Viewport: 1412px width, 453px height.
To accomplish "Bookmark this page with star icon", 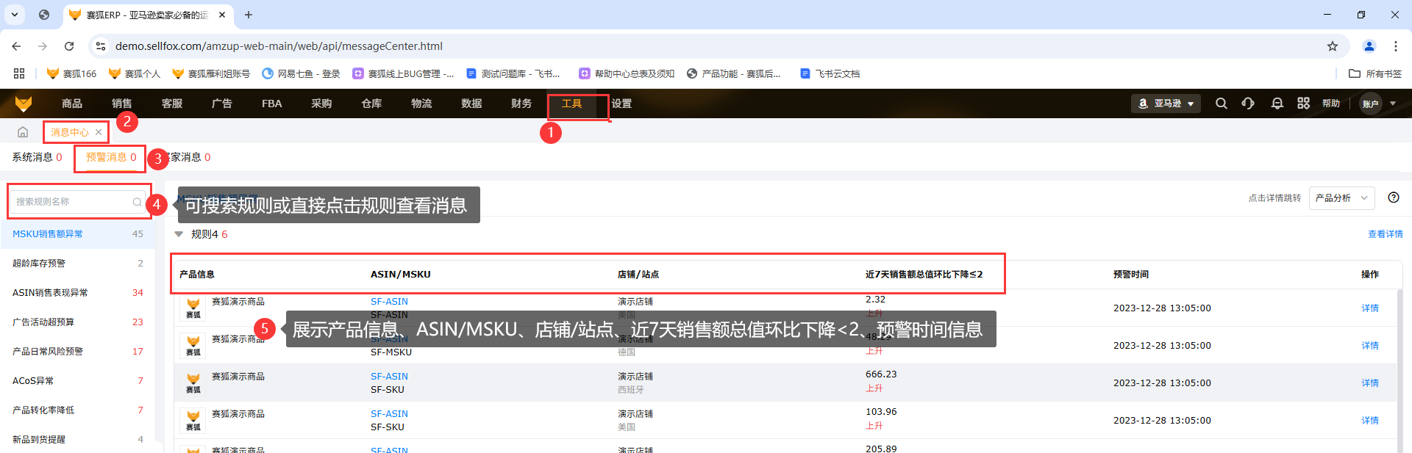I will (1332, 46).
